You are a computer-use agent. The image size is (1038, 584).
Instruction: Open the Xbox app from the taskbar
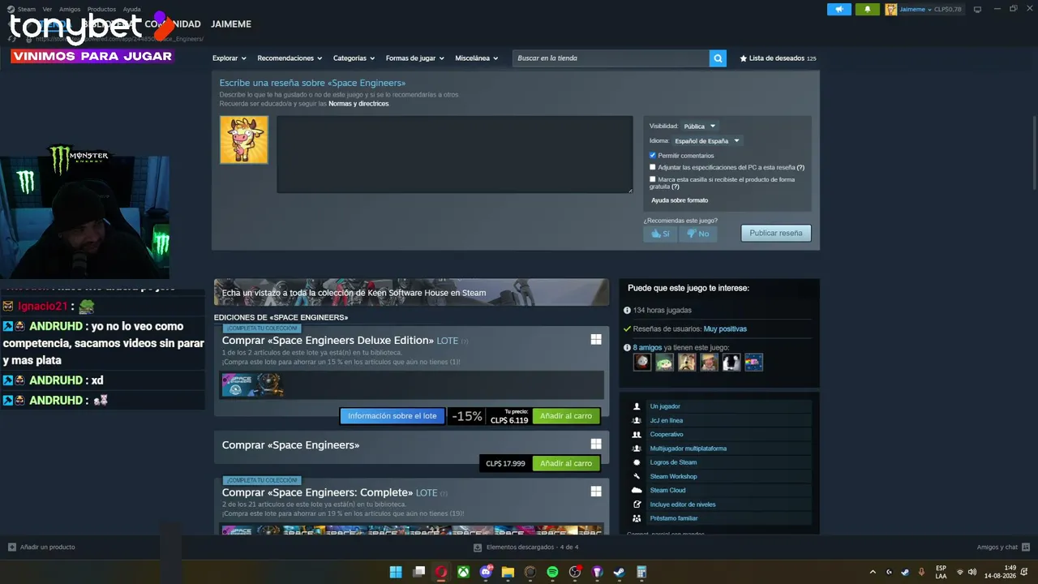coord(463,572)
